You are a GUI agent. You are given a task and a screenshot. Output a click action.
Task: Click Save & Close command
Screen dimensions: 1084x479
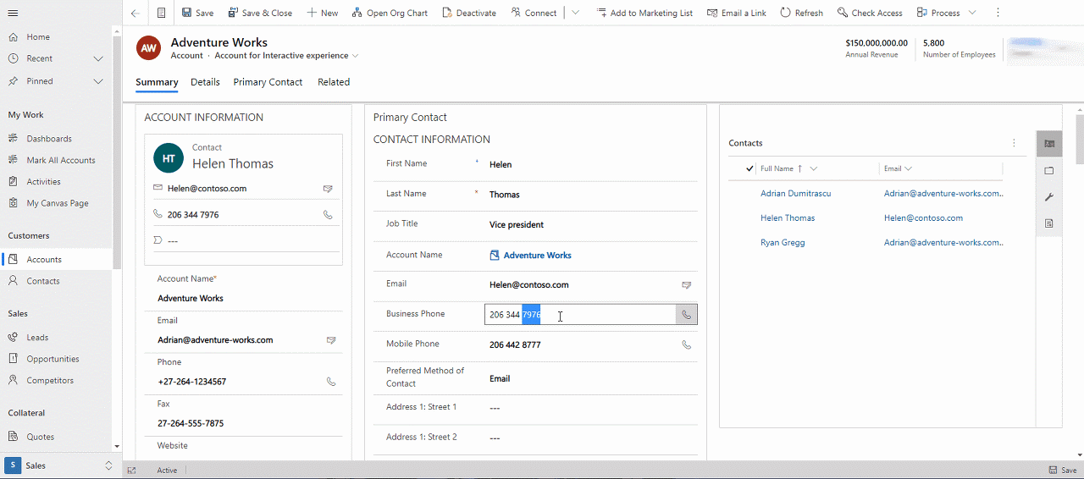point(259,13)
